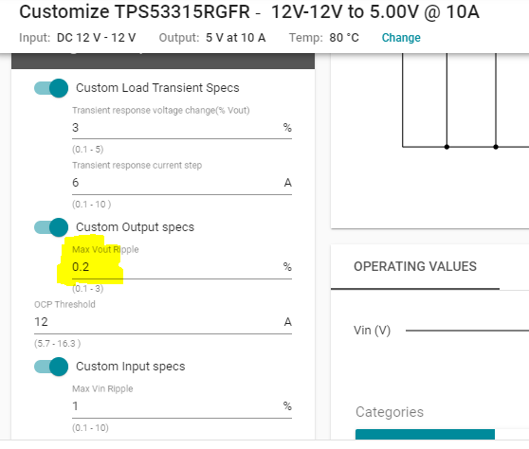Viewport: 529px width, 449px height.
Task: Click the Input DC 12 V - 12 V value
Action: click(x=96, y=38)
